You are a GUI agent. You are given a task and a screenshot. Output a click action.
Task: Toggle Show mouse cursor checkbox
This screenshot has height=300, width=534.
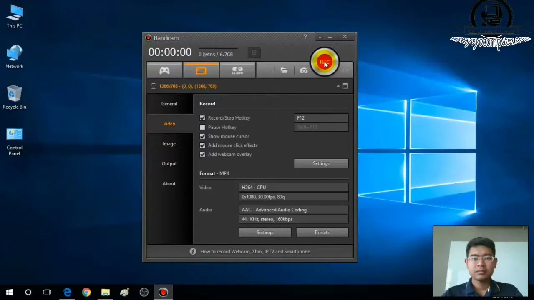202,136
